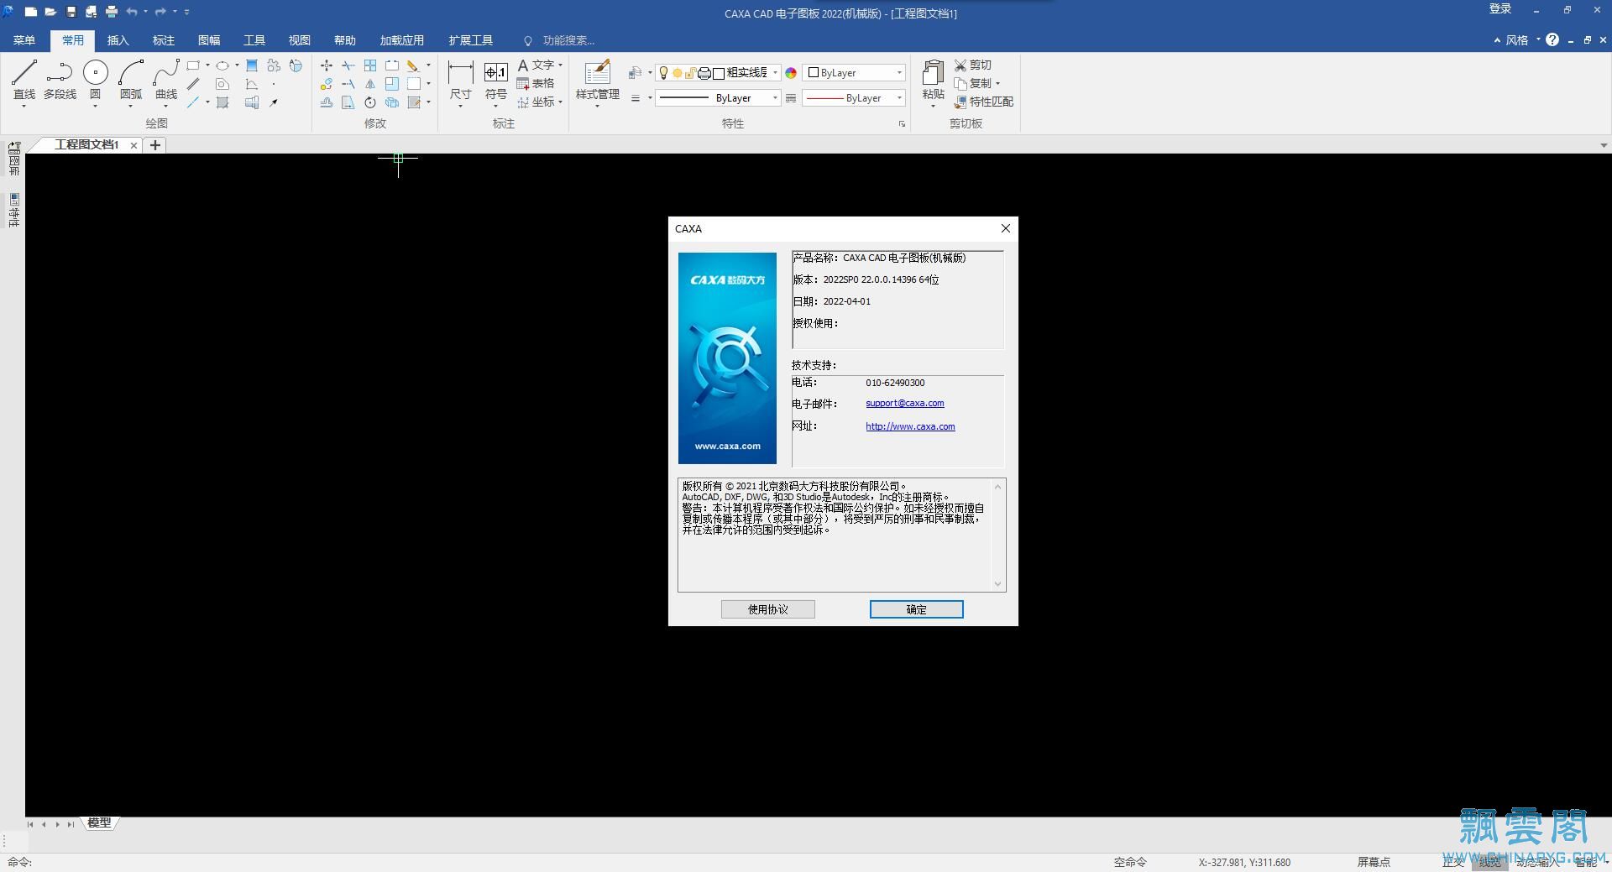Click the color wheel icon
This screenshot has height=872, width=1612.
pyautogui.click(x=791, y=73)
